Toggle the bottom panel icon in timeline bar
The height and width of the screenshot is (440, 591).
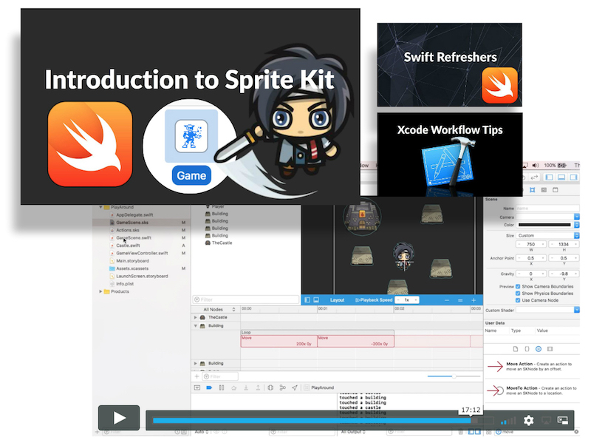click(x=316, y=300)
